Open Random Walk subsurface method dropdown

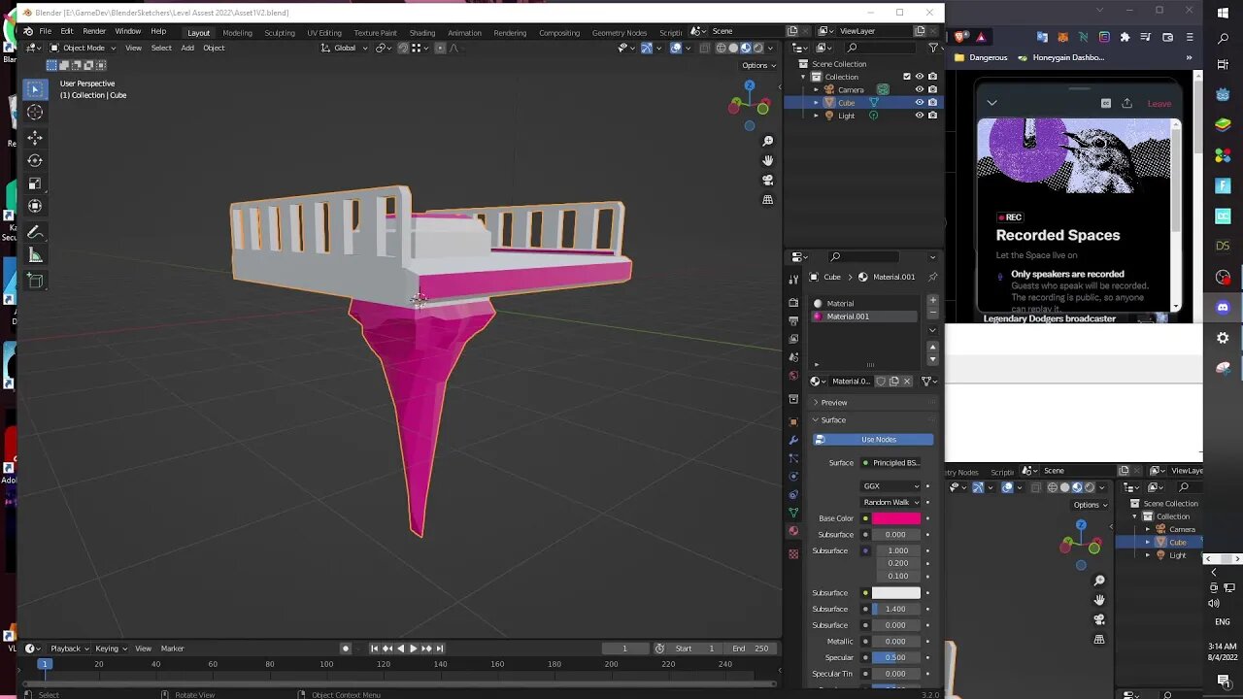[890, 502]
